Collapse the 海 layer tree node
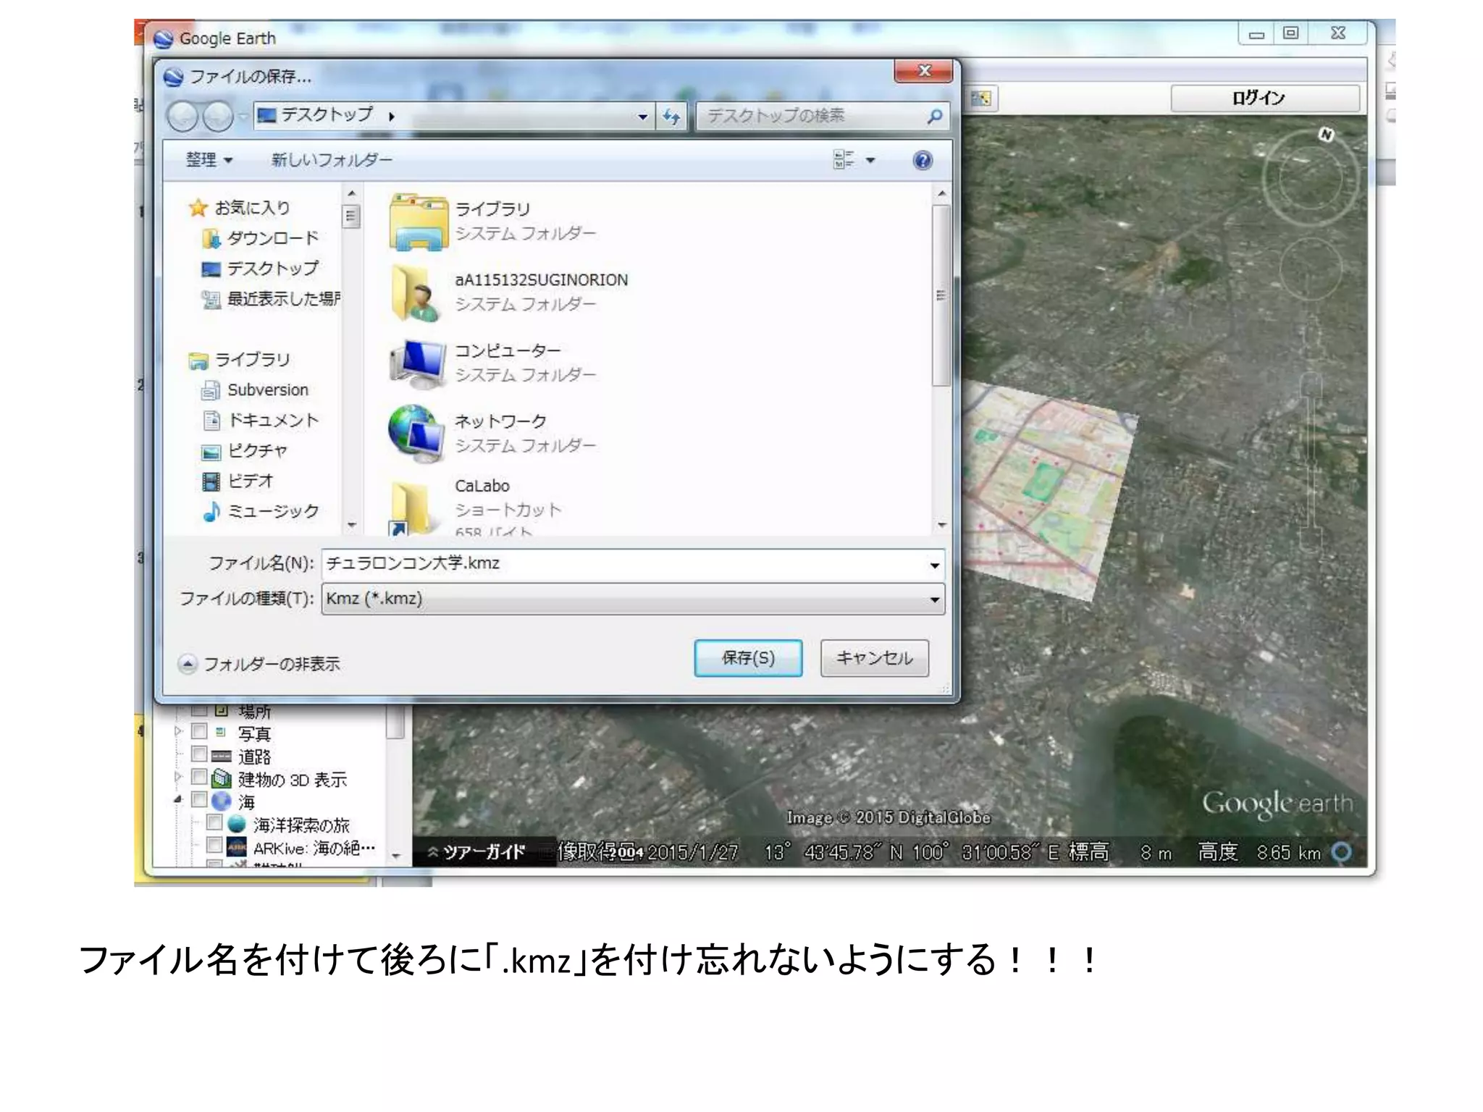 [x=178, y=800]
